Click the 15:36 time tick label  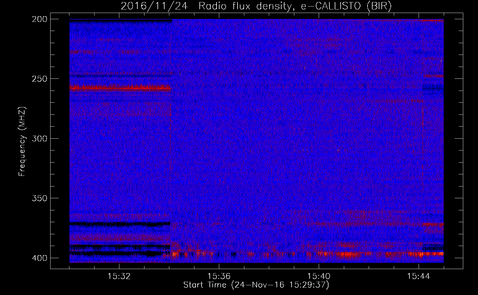[x=219, y=276]
